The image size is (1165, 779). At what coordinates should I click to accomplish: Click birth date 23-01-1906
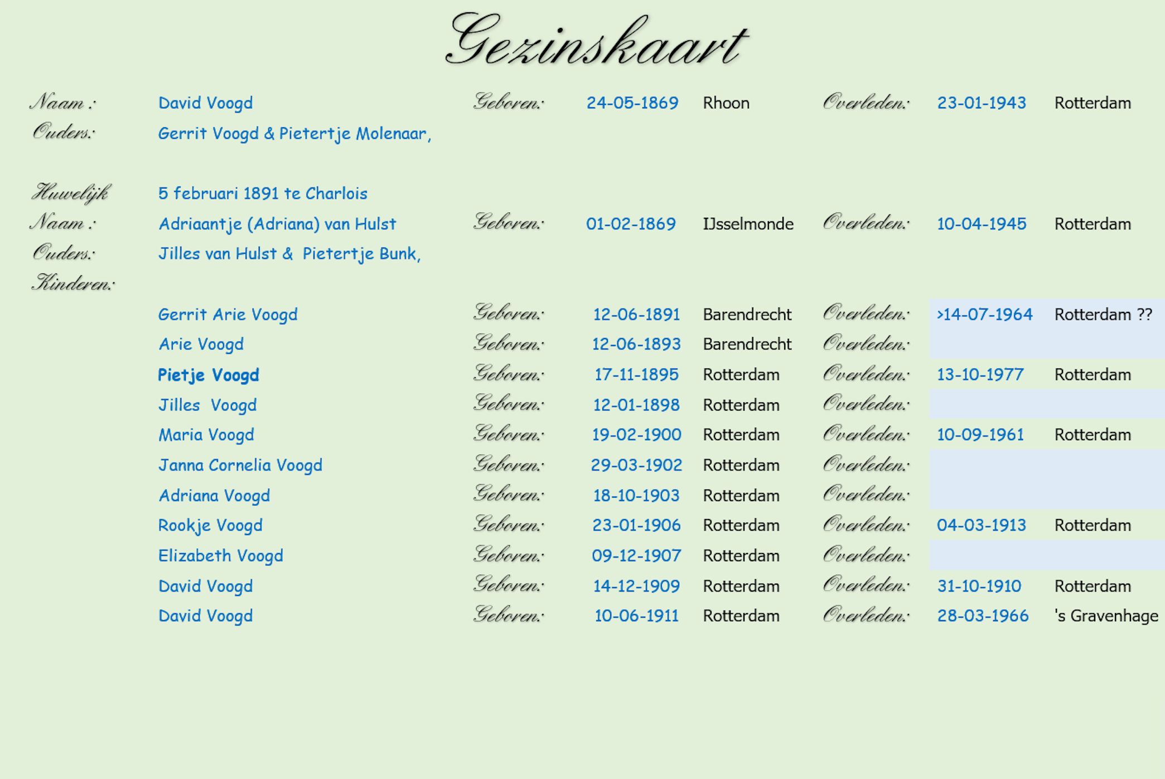pyautogui.click(x=636, y=525)
